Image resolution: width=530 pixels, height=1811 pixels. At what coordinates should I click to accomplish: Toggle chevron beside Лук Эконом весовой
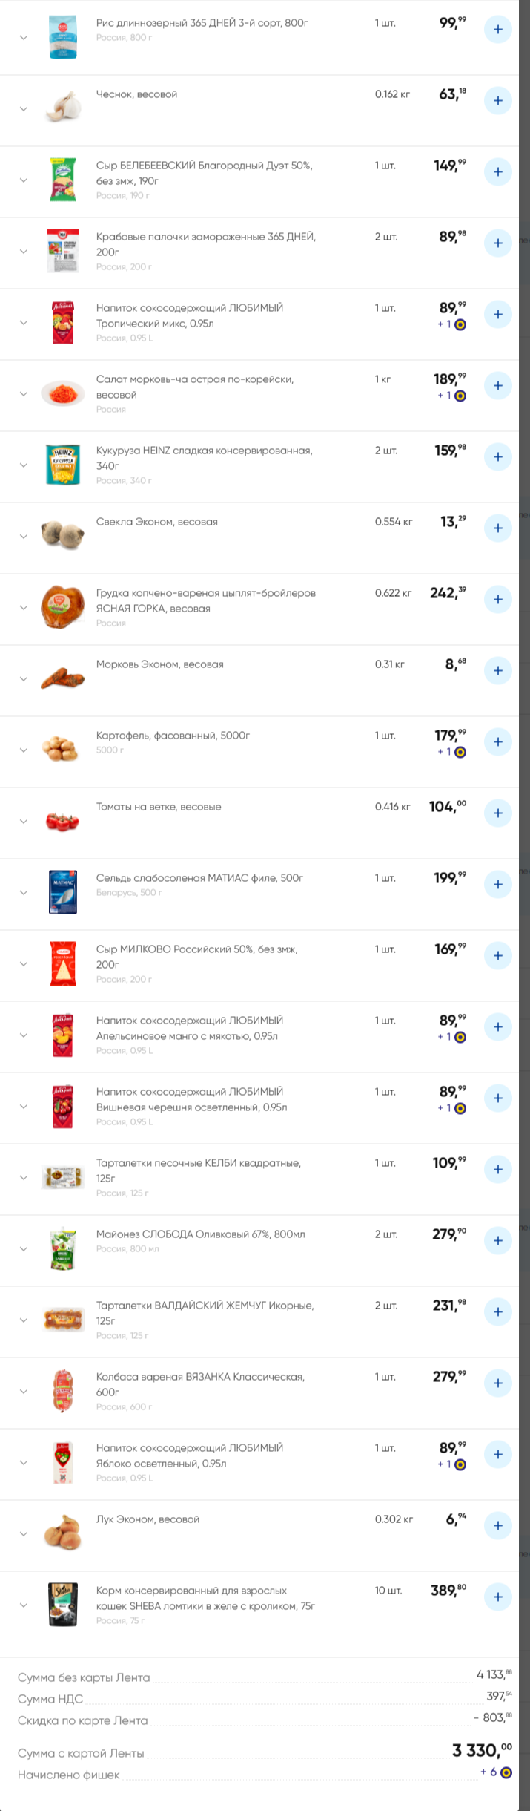(x=24, y=1534)
